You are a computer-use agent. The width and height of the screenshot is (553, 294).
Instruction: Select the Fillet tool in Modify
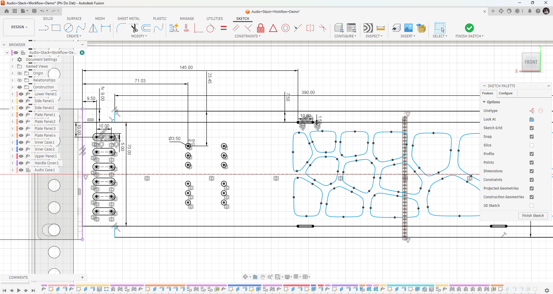pos(121,28)
